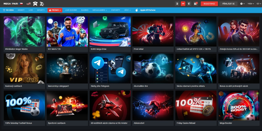Open the Kasinový cashback VIP Club card

click(24, 71)
